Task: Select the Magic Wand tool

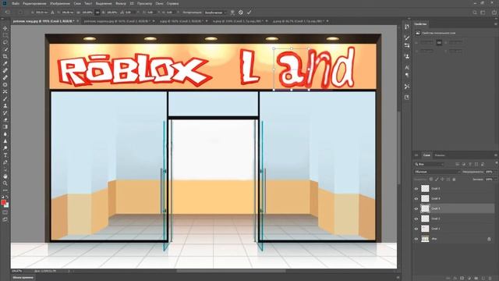Action: (5, 49)
